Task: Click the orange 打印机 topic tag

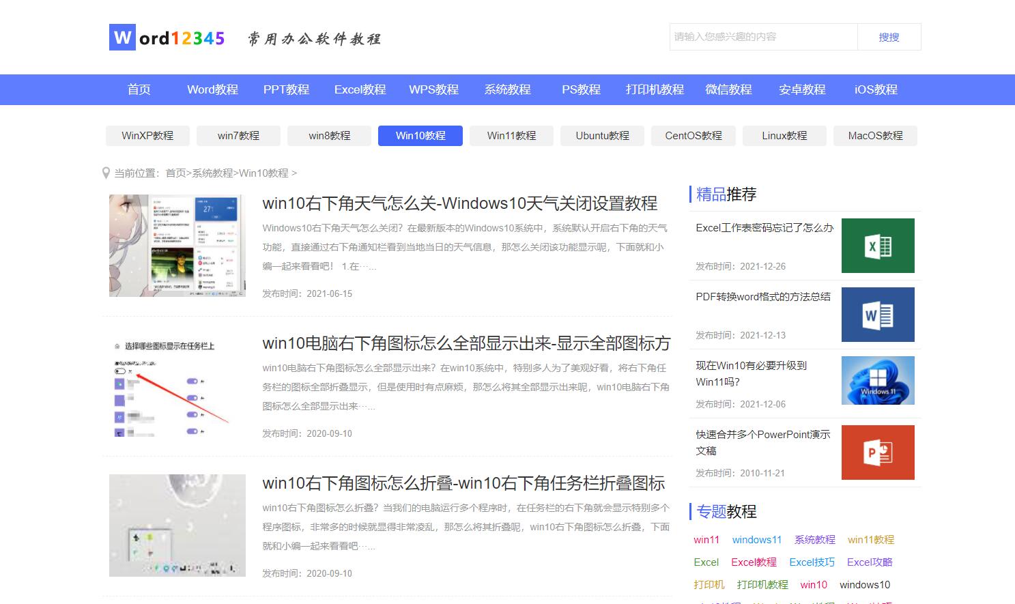Action: click(709, 585)
